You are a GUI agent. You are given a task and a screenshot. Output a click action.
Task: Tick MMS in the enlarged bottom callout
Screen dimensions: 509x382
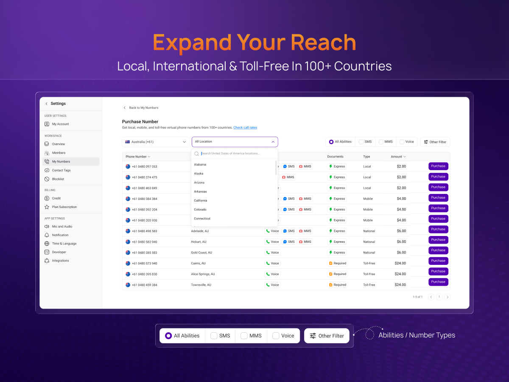click(x=244, y=336)
